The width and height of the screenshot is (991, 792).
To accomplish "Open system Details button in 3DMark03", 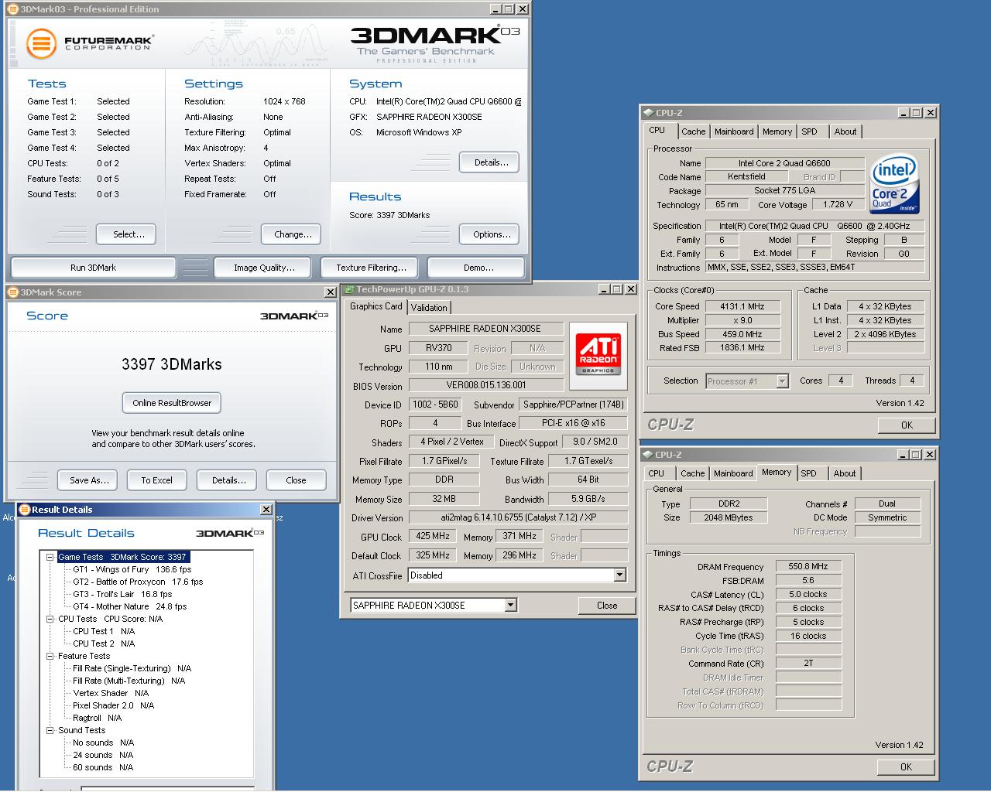I will tap(489, 162).
